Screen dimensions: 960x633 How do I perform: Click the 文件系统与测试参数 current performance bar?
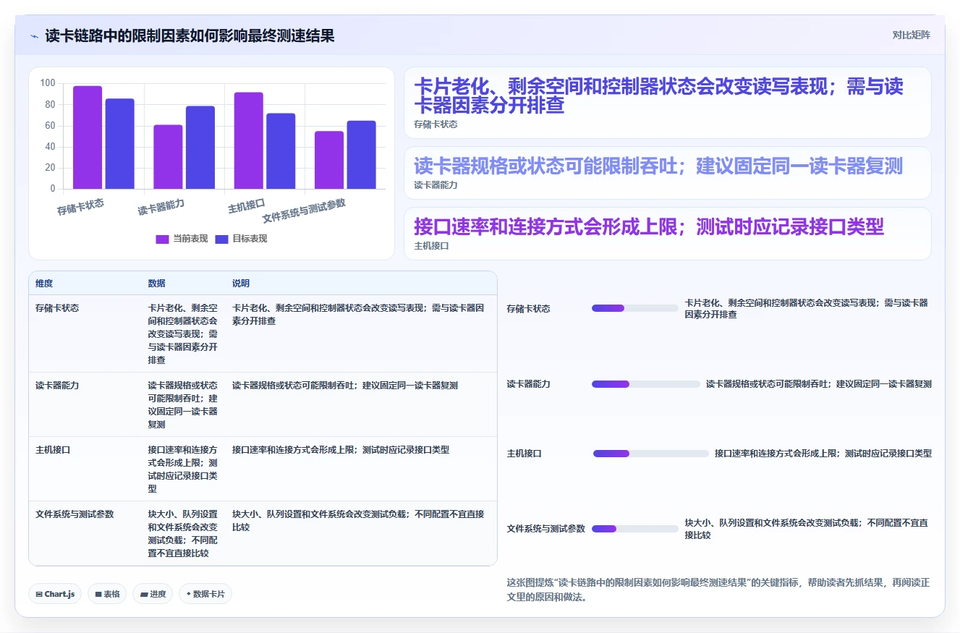tap(329, 160)
